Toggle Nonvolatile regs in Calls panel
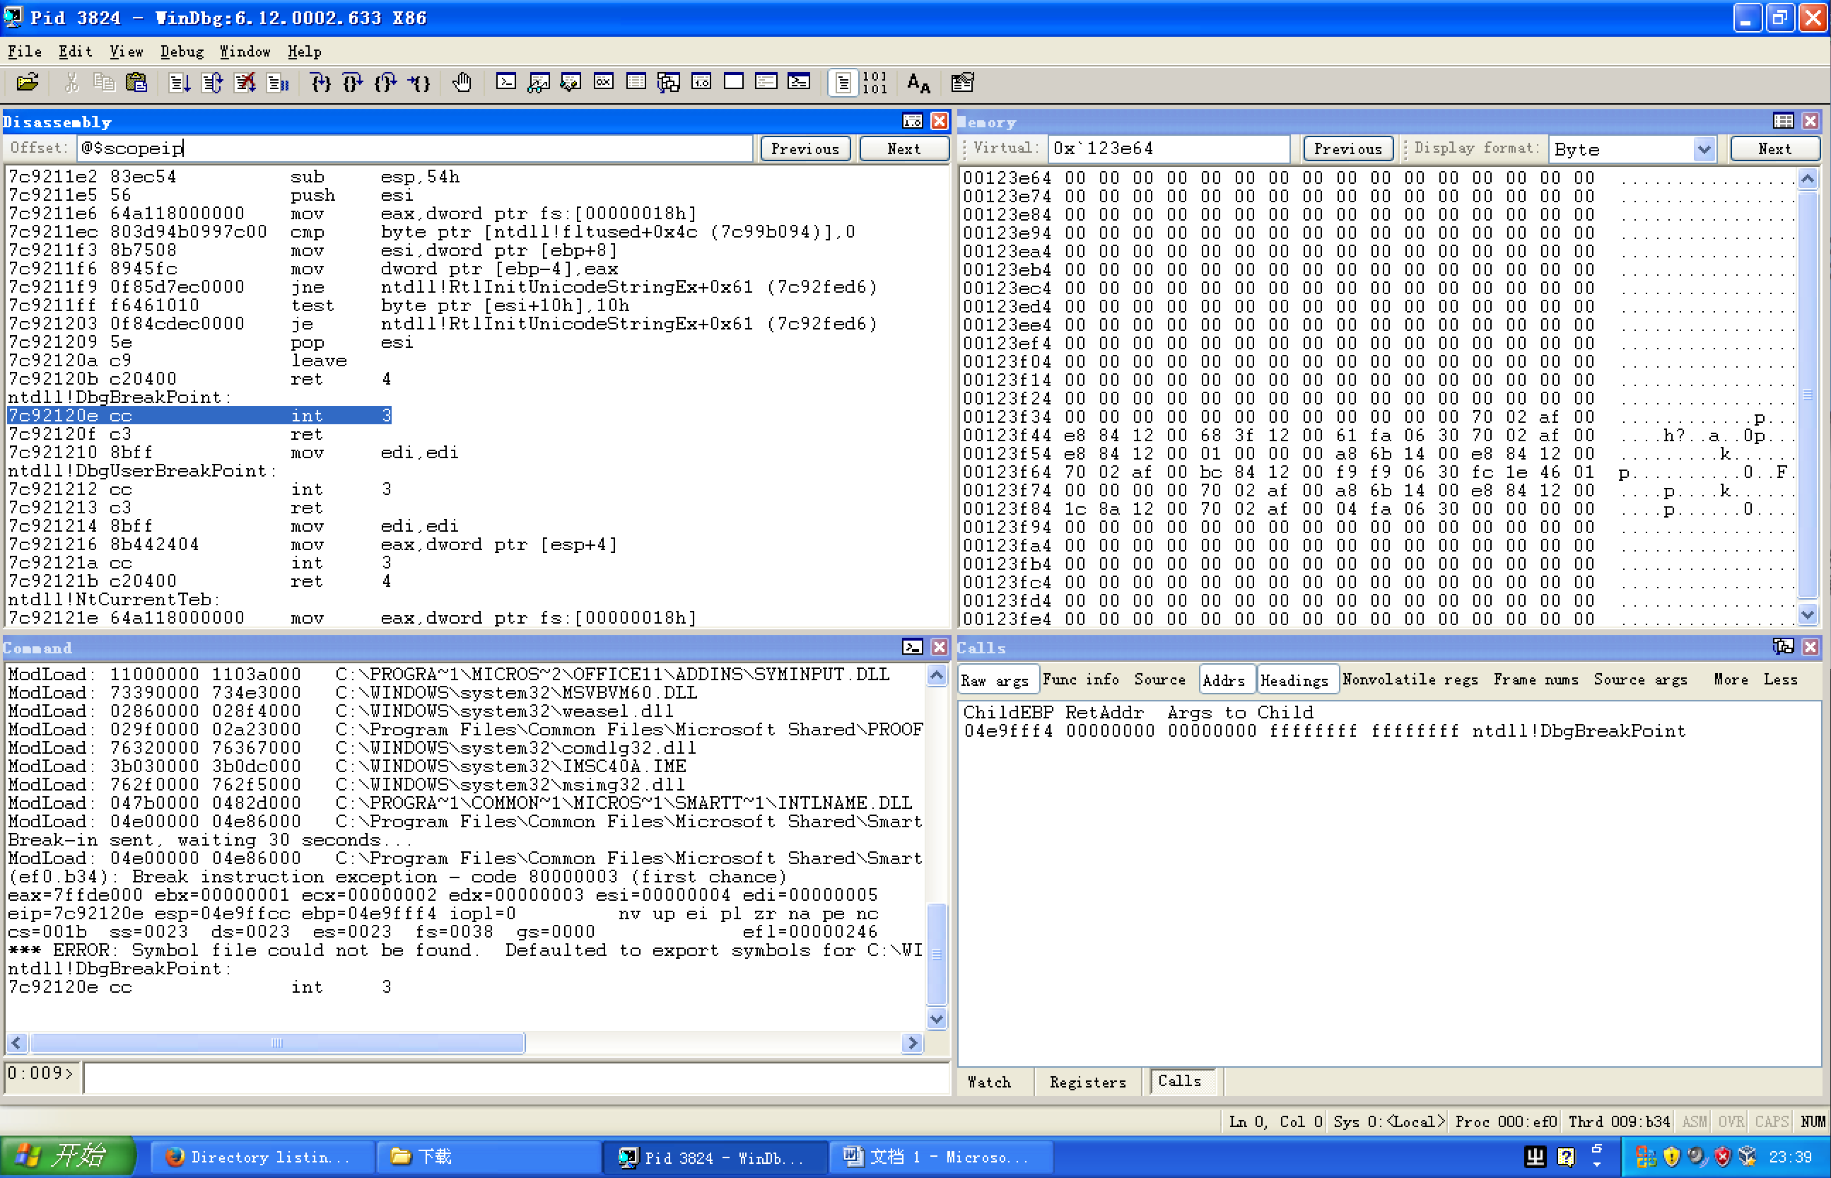The width and height of the screenshot is (1831, 1178). (x=1410, y=680)
